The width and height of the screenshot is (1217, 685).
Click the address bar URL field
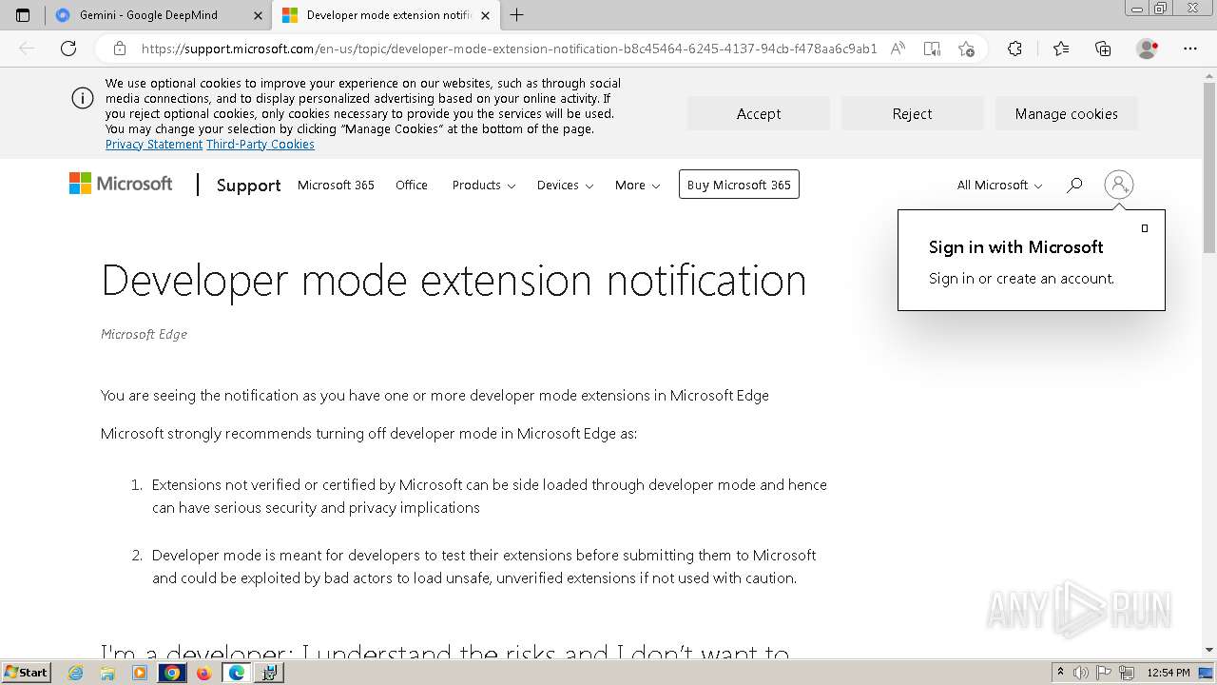pyautogui.click(x=509, y=49)
